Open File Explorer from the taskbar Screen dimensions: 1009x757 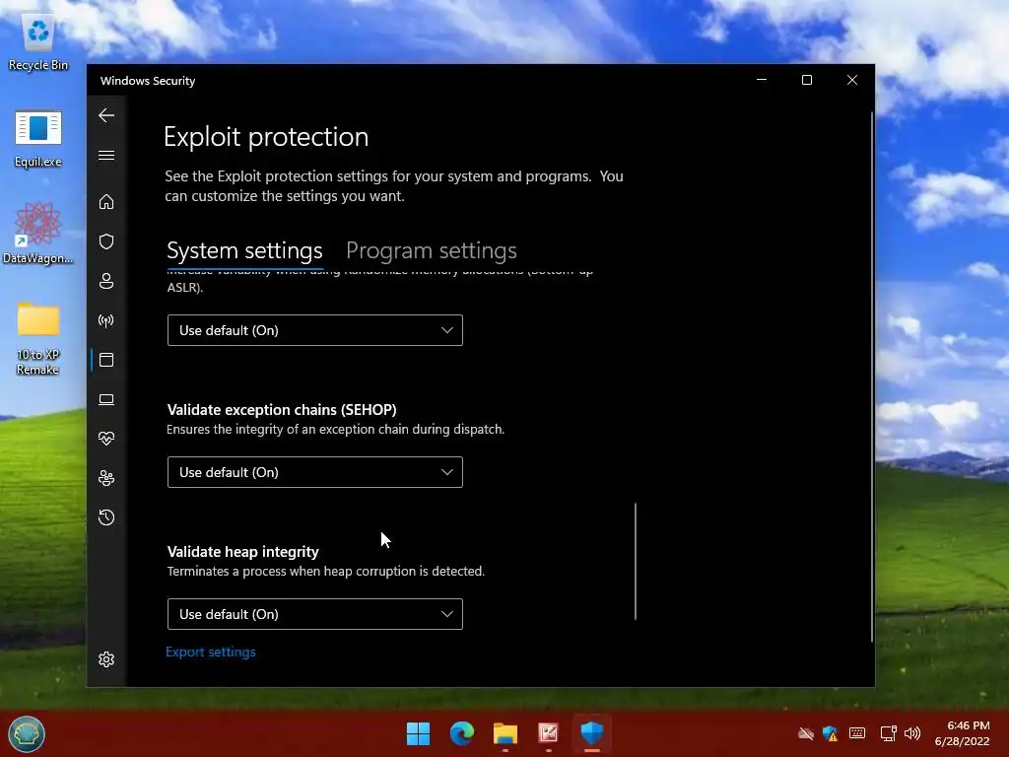click(505, 733)
